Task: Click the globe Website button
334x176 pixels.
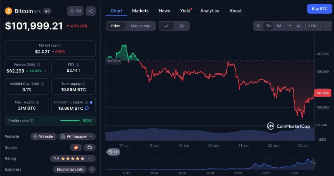Action: point(44,136)
